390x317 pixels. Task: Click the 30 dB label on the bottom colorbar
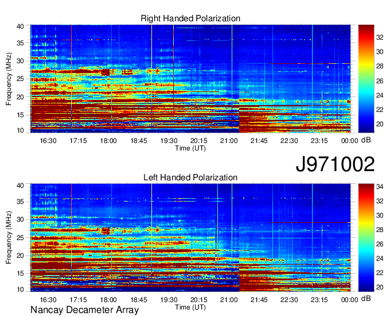click(x=380, y=215)
